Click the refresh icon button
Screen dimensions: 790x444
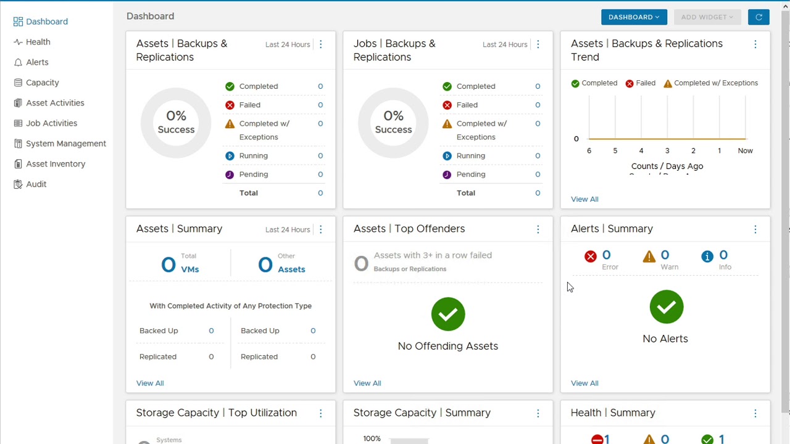[759, 17]
